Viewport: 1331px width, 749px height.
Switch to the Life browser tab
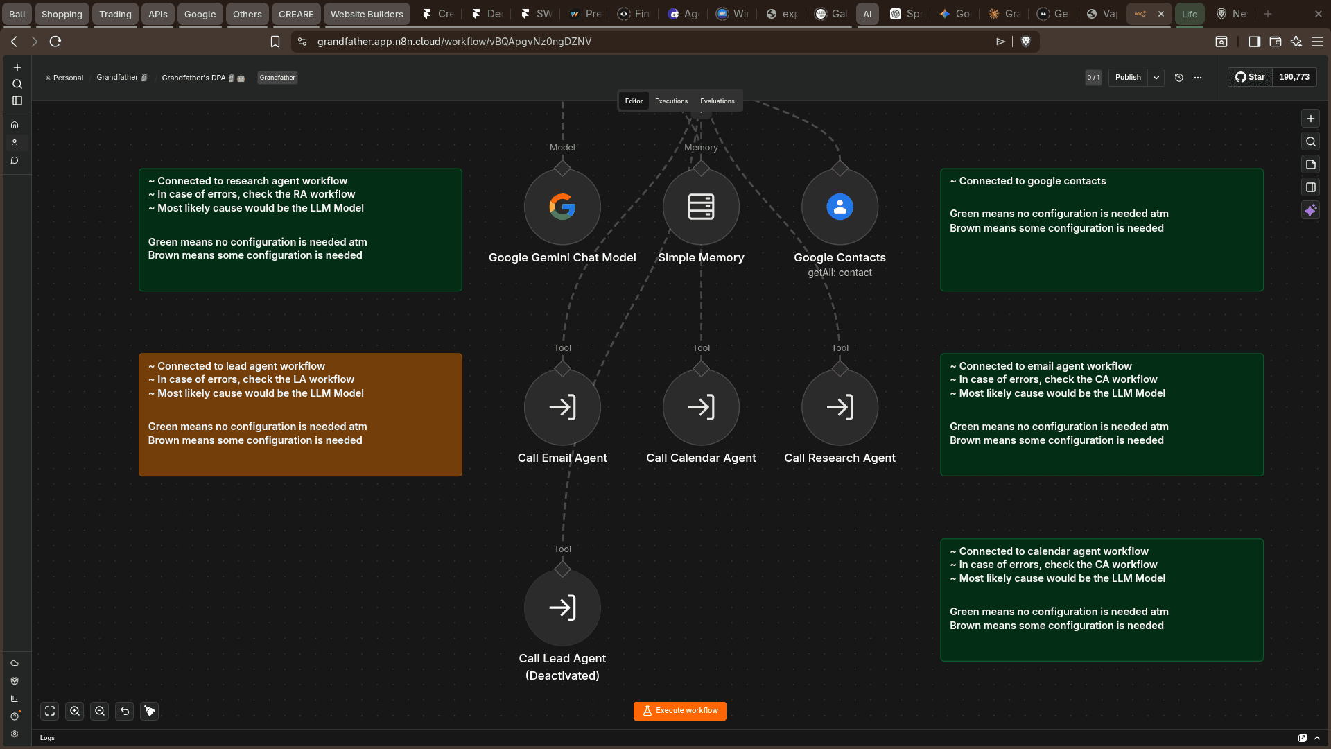1190,14
